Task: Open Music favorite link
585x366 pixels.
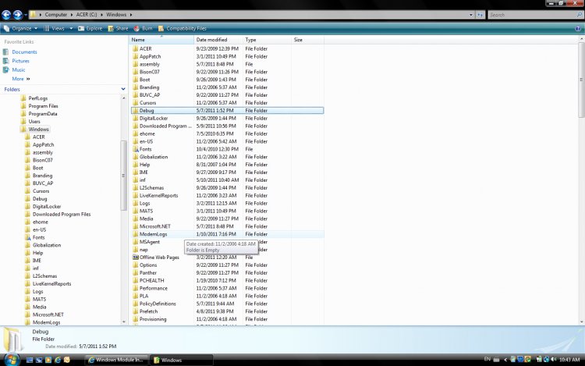Action: click(18, 69)
